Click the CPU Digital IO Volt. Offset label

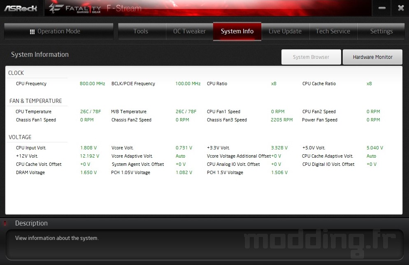pyautogui.click(x=328, y=164)
